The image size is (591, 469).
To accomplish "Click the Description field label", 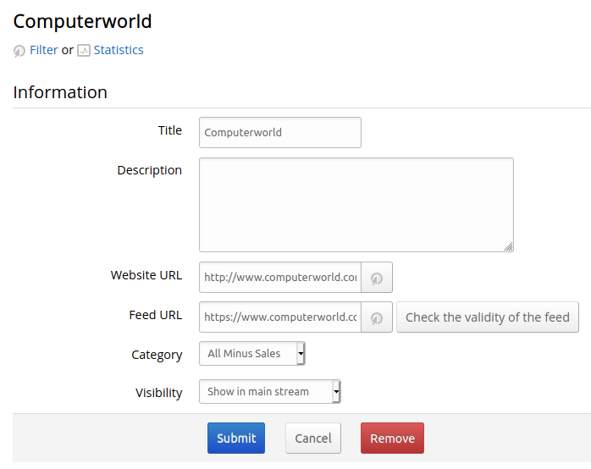I will tap(150, 170).
